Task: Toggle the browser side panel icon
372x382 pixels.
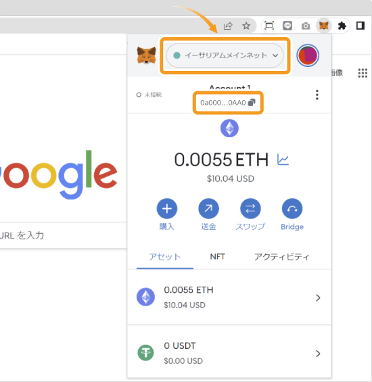Action: (x=361, y=26)
